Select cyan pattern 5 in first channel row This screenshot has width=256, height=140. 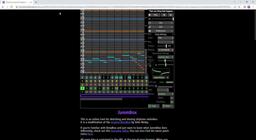[100, 78]
